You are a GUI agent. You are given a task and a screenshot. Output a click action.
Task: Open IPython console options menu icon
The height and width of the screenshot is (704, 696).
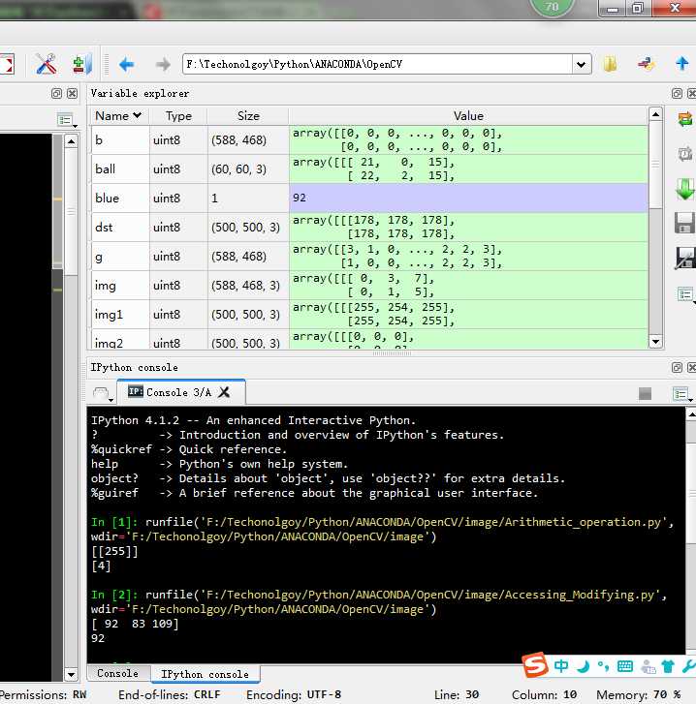(682, 394)
